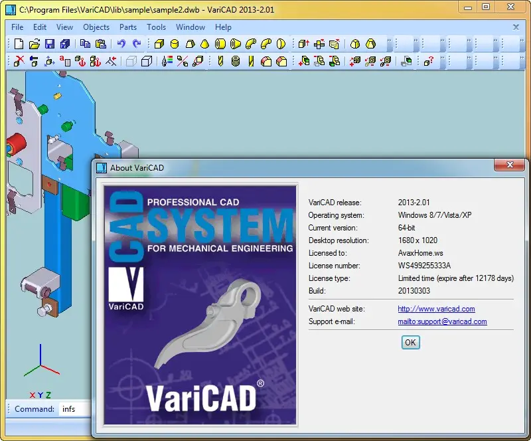Image resolution: width=531 pixels, height=441 pixels.
Task: Click the build value 20130303
Action: point(414,290)
